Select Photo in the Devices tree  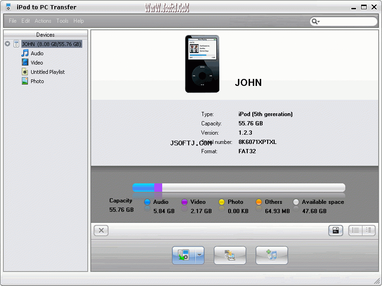click(37, 81)
